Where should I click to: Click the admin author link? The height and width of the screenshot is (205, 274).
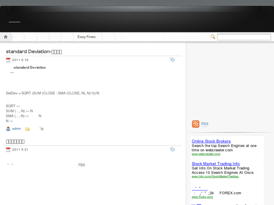tap(17, 129)
